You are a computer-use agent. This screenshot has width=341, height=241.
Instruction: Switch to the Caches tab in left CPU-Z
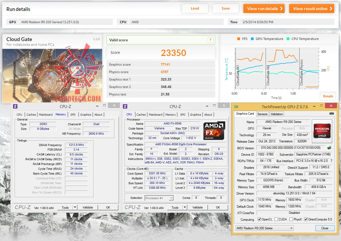click(31, 115)
